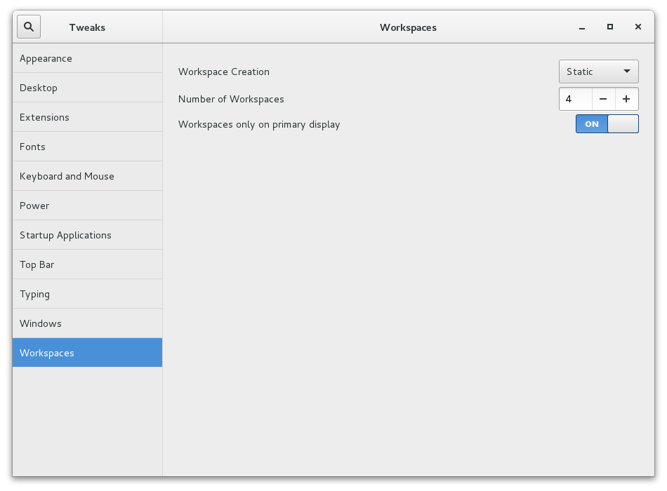This screenshot has height=491, width=667.
Task: Open the Extensions category
Action: [x=87, y=117]
